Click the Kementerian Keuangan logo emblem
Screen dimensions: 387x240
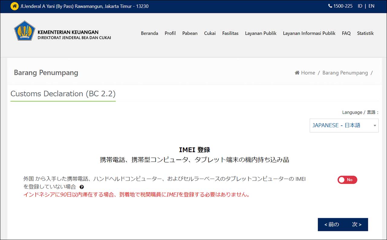click(x=24, y=31)
